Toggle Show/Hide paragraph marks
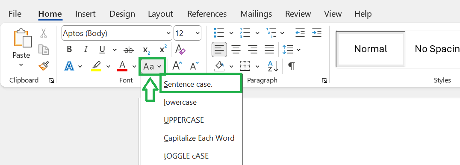 click(291, 66)
